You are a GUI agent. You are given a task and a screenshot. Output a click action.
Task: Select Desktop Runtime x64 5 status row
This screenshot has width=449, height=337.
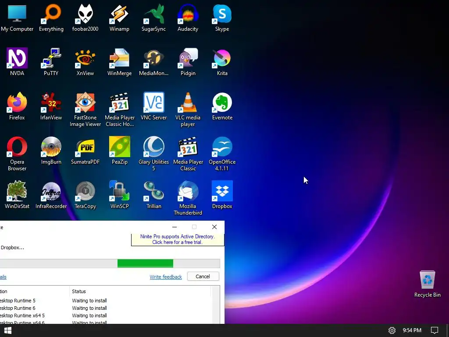(105, 315)
